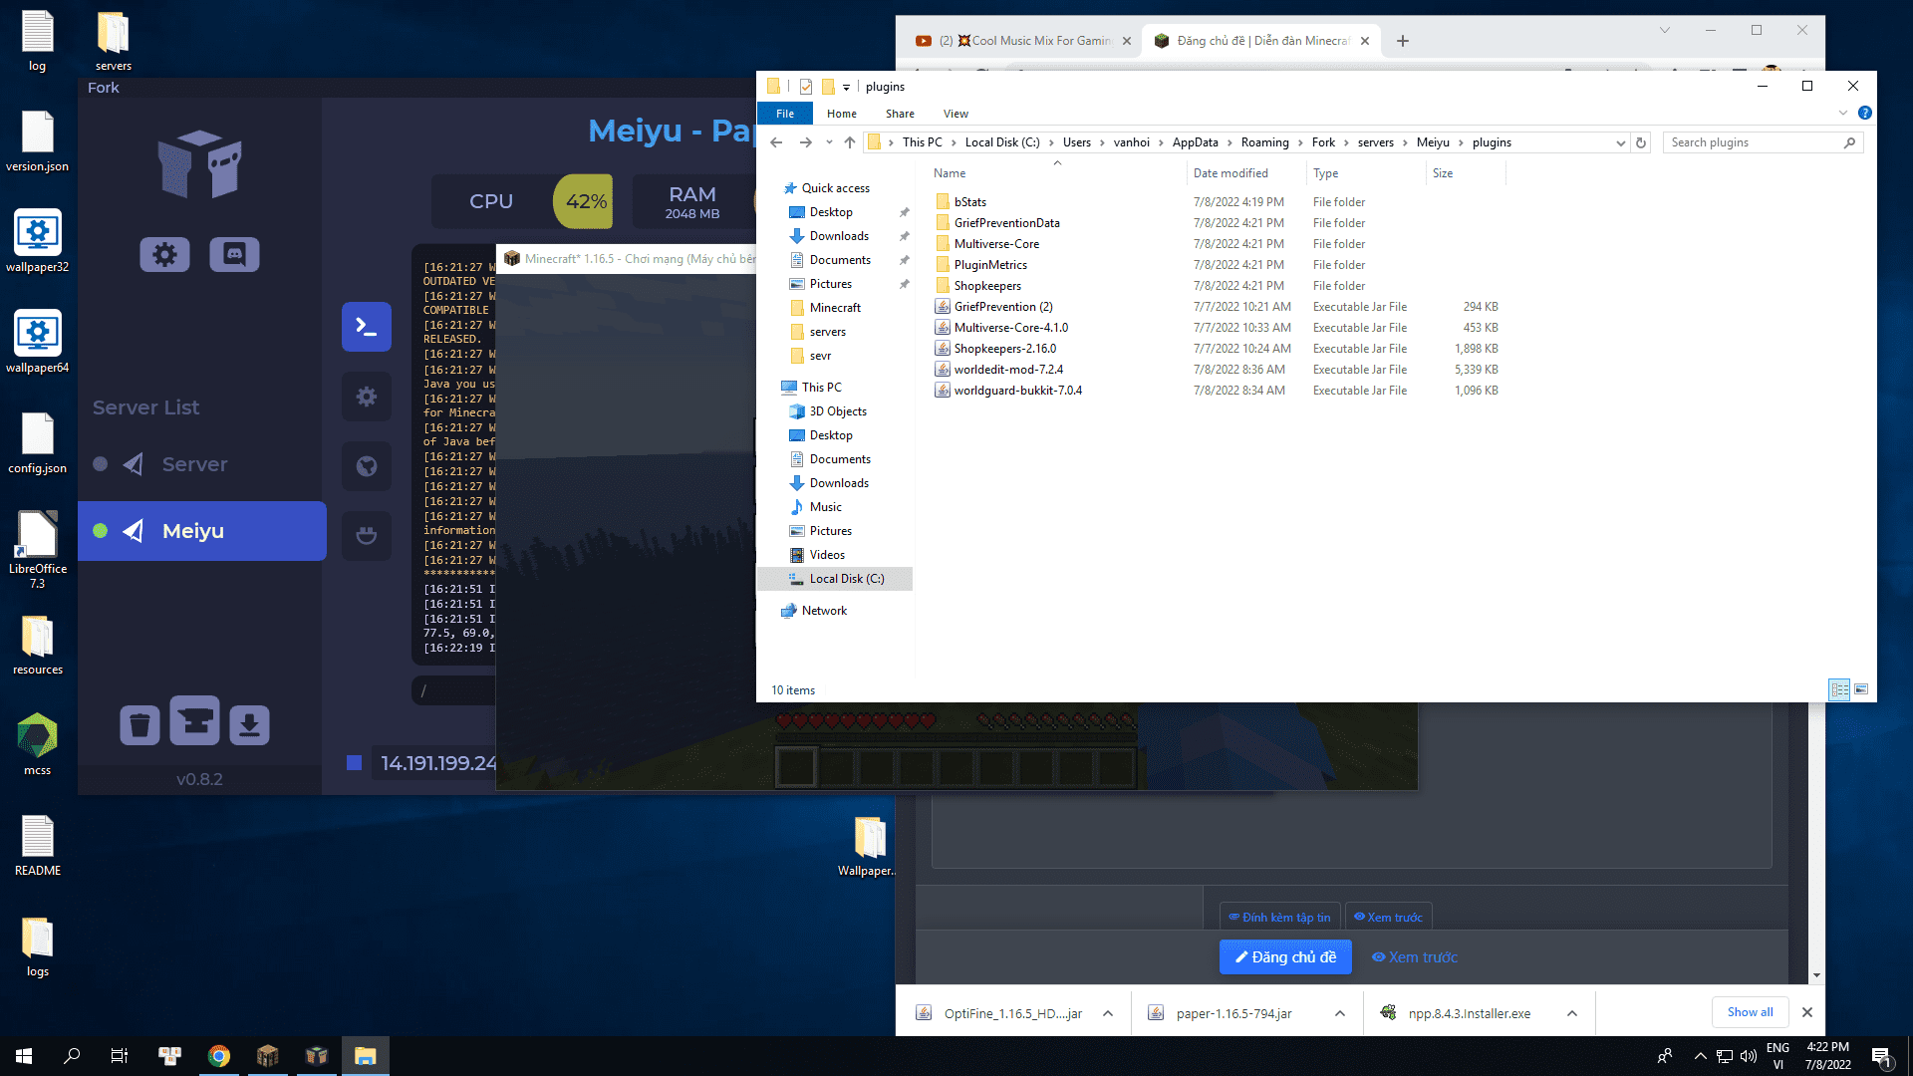Click Show all downloads button
The image size is (1913, 1076).
1750,1012
